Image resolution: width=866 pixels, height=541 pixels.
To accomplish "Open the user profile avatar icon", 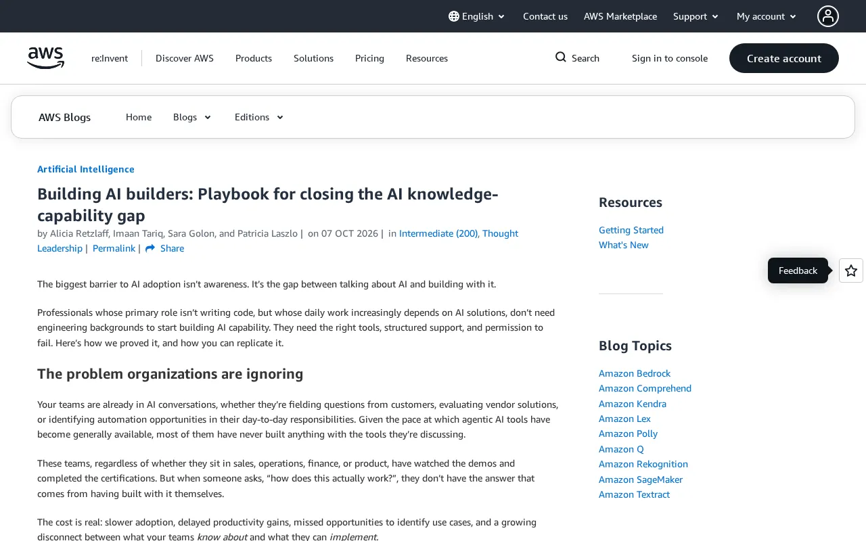I will pos(828,16).
